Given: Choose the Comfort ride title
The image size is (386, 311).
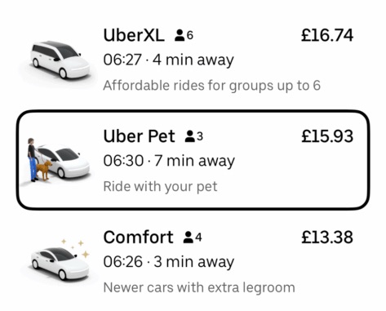Looking at the screenshot, I should click(x=138, y=238).
